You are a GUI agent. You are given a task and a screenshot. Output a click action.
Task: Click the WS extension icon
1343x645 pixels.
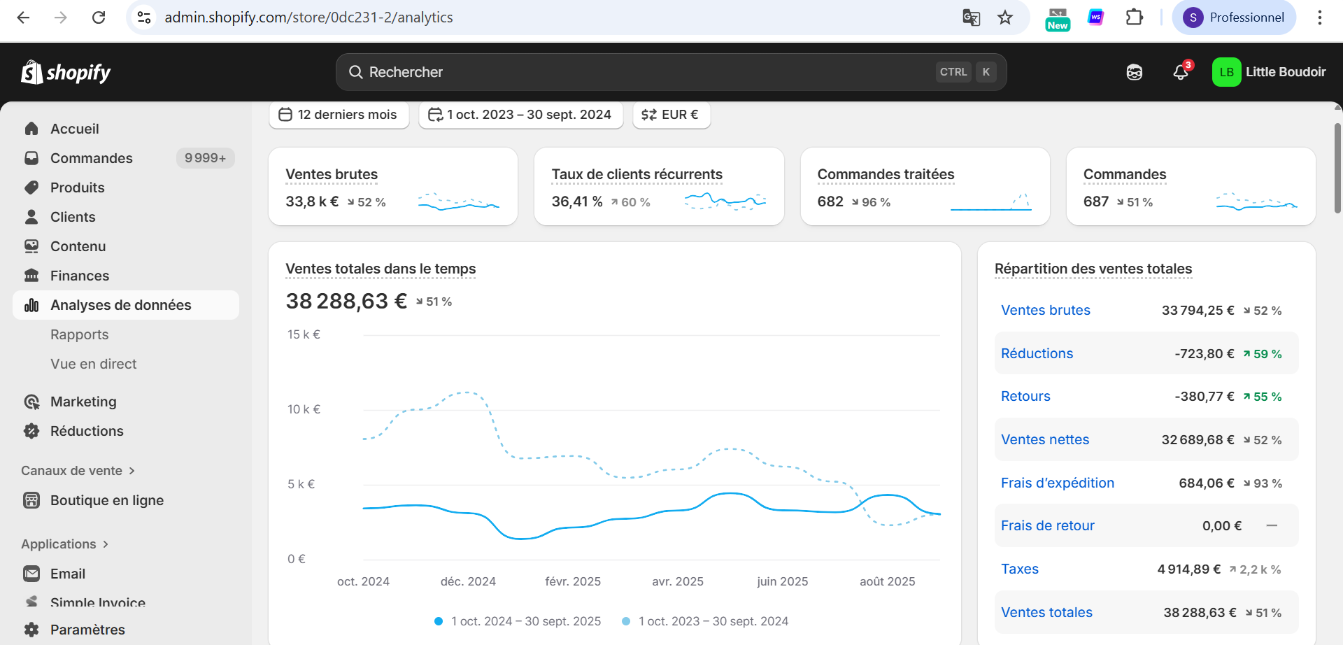(x=1096, y=17)
